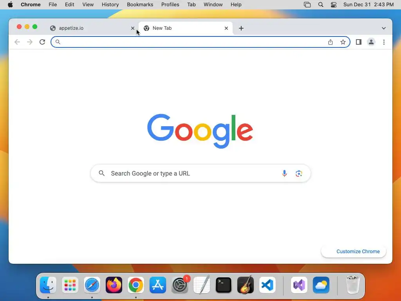The image size is (401, 301).
Task: Go back using the back arrow
Action: pos(17,42)
